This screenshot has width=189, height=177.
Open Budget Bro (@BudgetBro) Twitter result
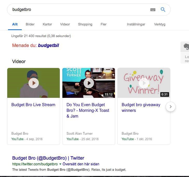[x=48, y=158]
